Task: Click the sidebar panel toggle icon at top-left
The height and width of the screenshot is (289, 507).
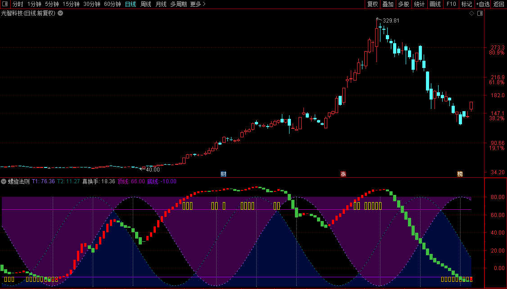Action: coord(5,4)
